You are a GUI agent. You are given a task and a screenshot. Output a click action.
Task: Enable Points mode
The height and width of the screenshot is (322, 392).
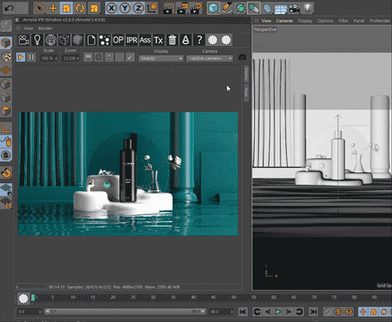pyautogui.click(x=6, y=84)
